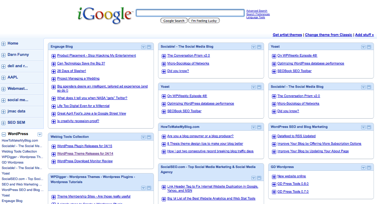Expand the Home tab plus icon
This screenshot has width=377, height=204.
(3, 44)
